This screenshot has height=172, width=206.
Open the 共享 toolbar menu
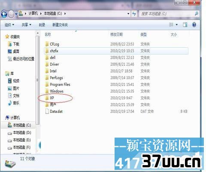[x=27, y=25]
